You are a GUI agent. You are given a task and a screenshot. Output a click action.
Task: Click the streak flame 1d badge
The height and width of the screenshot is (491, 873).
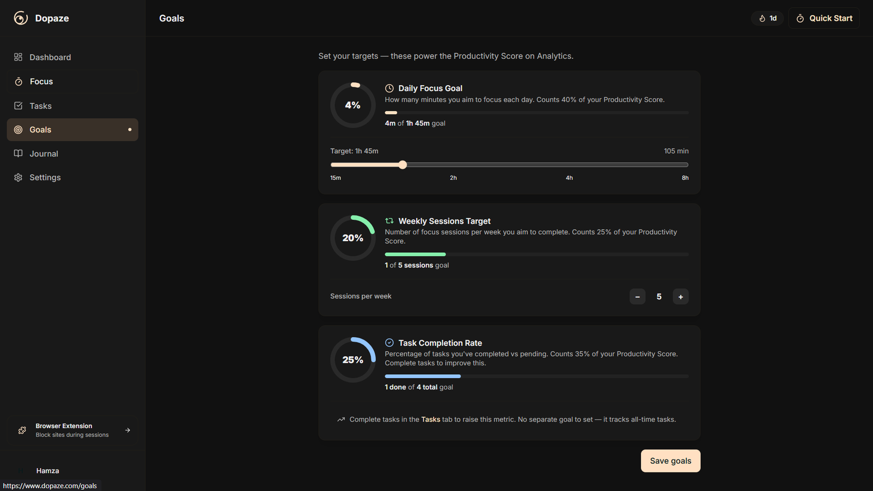(767, 18)
